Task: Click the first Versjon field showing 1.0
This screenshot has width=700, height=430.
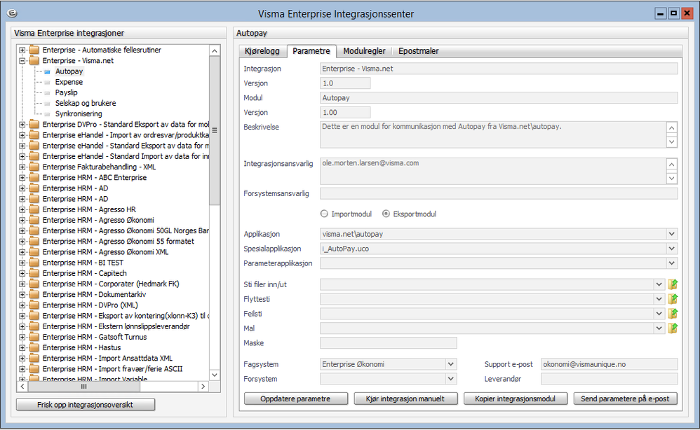Action: 345,83
